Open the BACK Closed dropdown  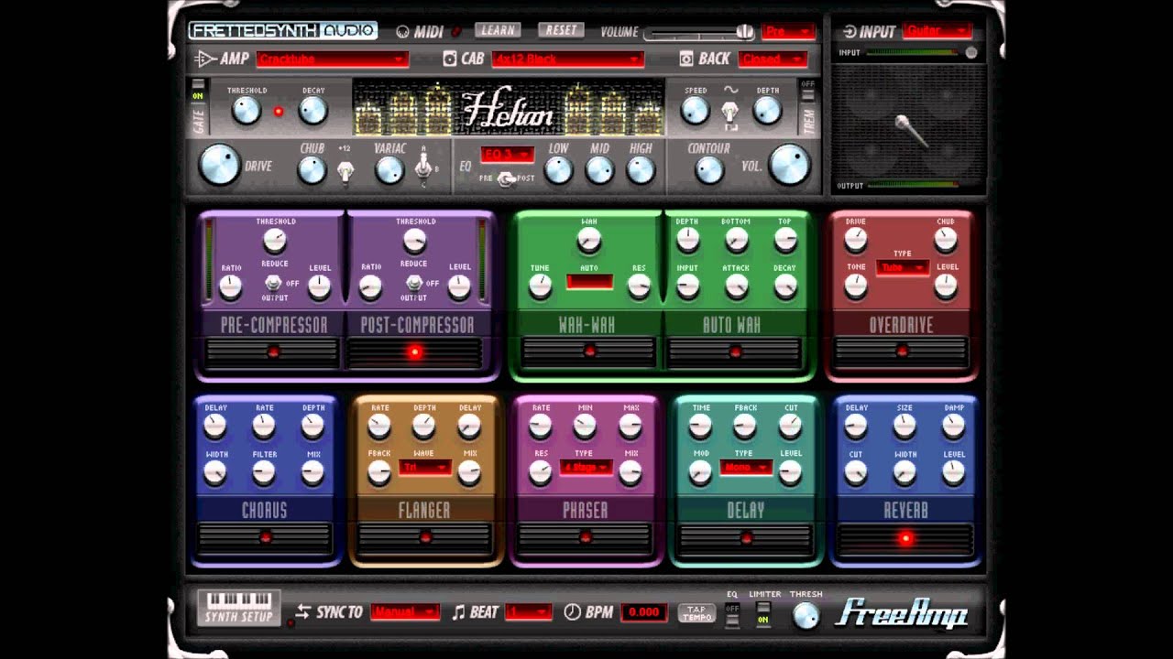tap(773, 59)
